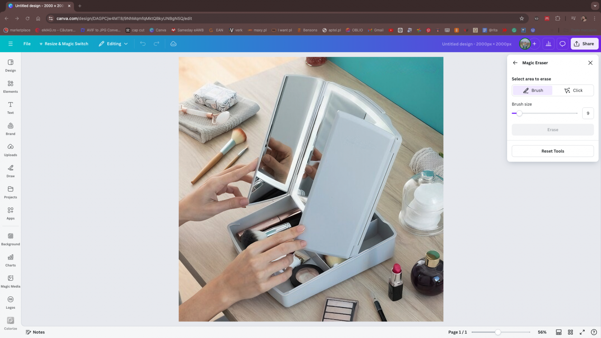
Task: Open the Charts panel
Action: pos(11,260)
